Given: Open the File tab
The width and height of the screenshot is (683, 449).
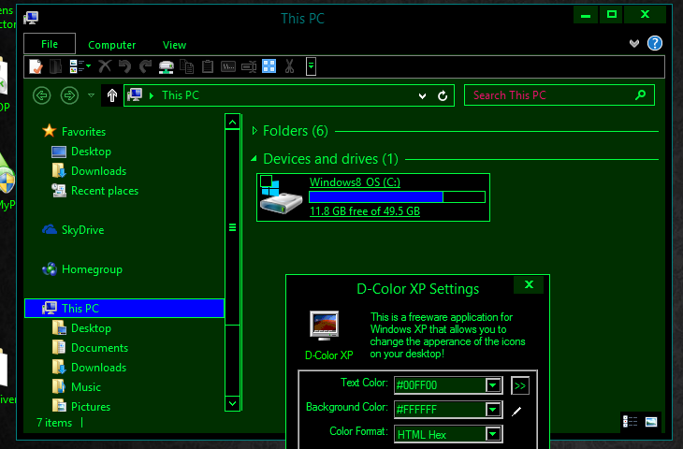Looking at the screenshot, I should (50, 44).
